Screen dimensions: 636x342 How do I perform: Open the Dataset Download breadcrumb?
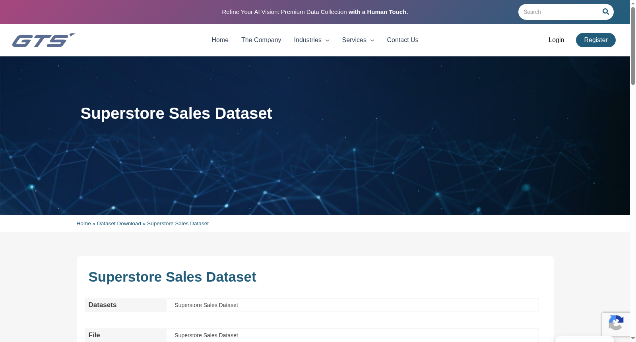pyautogui.click(x=119, y=224)
